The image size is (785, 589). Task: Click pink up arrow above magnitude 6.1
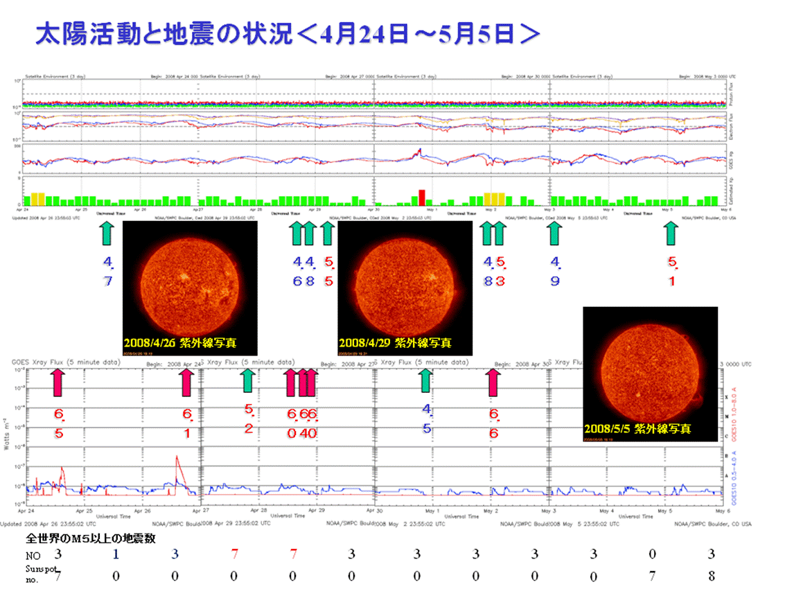tap(187, 383)
